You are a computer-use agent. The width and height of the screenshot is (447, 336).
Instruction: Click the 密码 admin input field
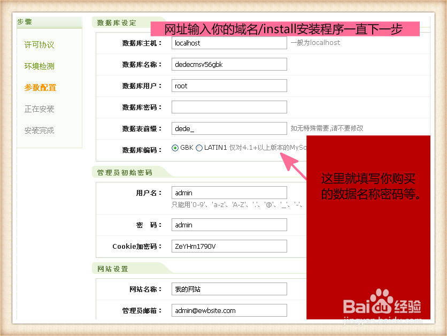tap(229, 225)
